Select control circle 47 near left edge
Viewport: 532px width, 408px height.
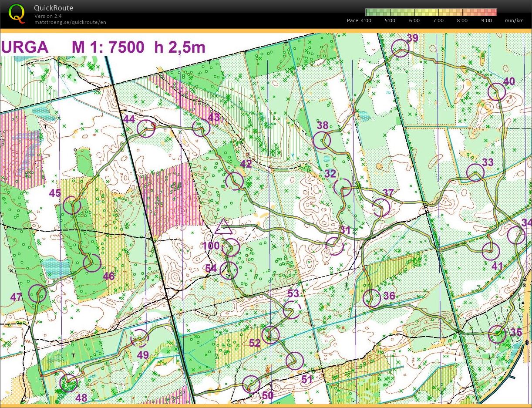37,293
